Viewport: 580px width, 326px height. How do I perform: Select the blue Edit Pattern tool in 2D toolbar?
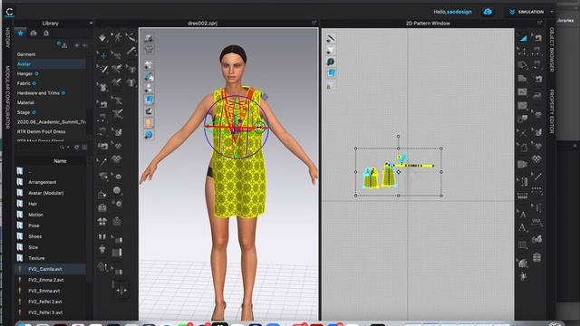pyautogui.click(x=523, y=38)
